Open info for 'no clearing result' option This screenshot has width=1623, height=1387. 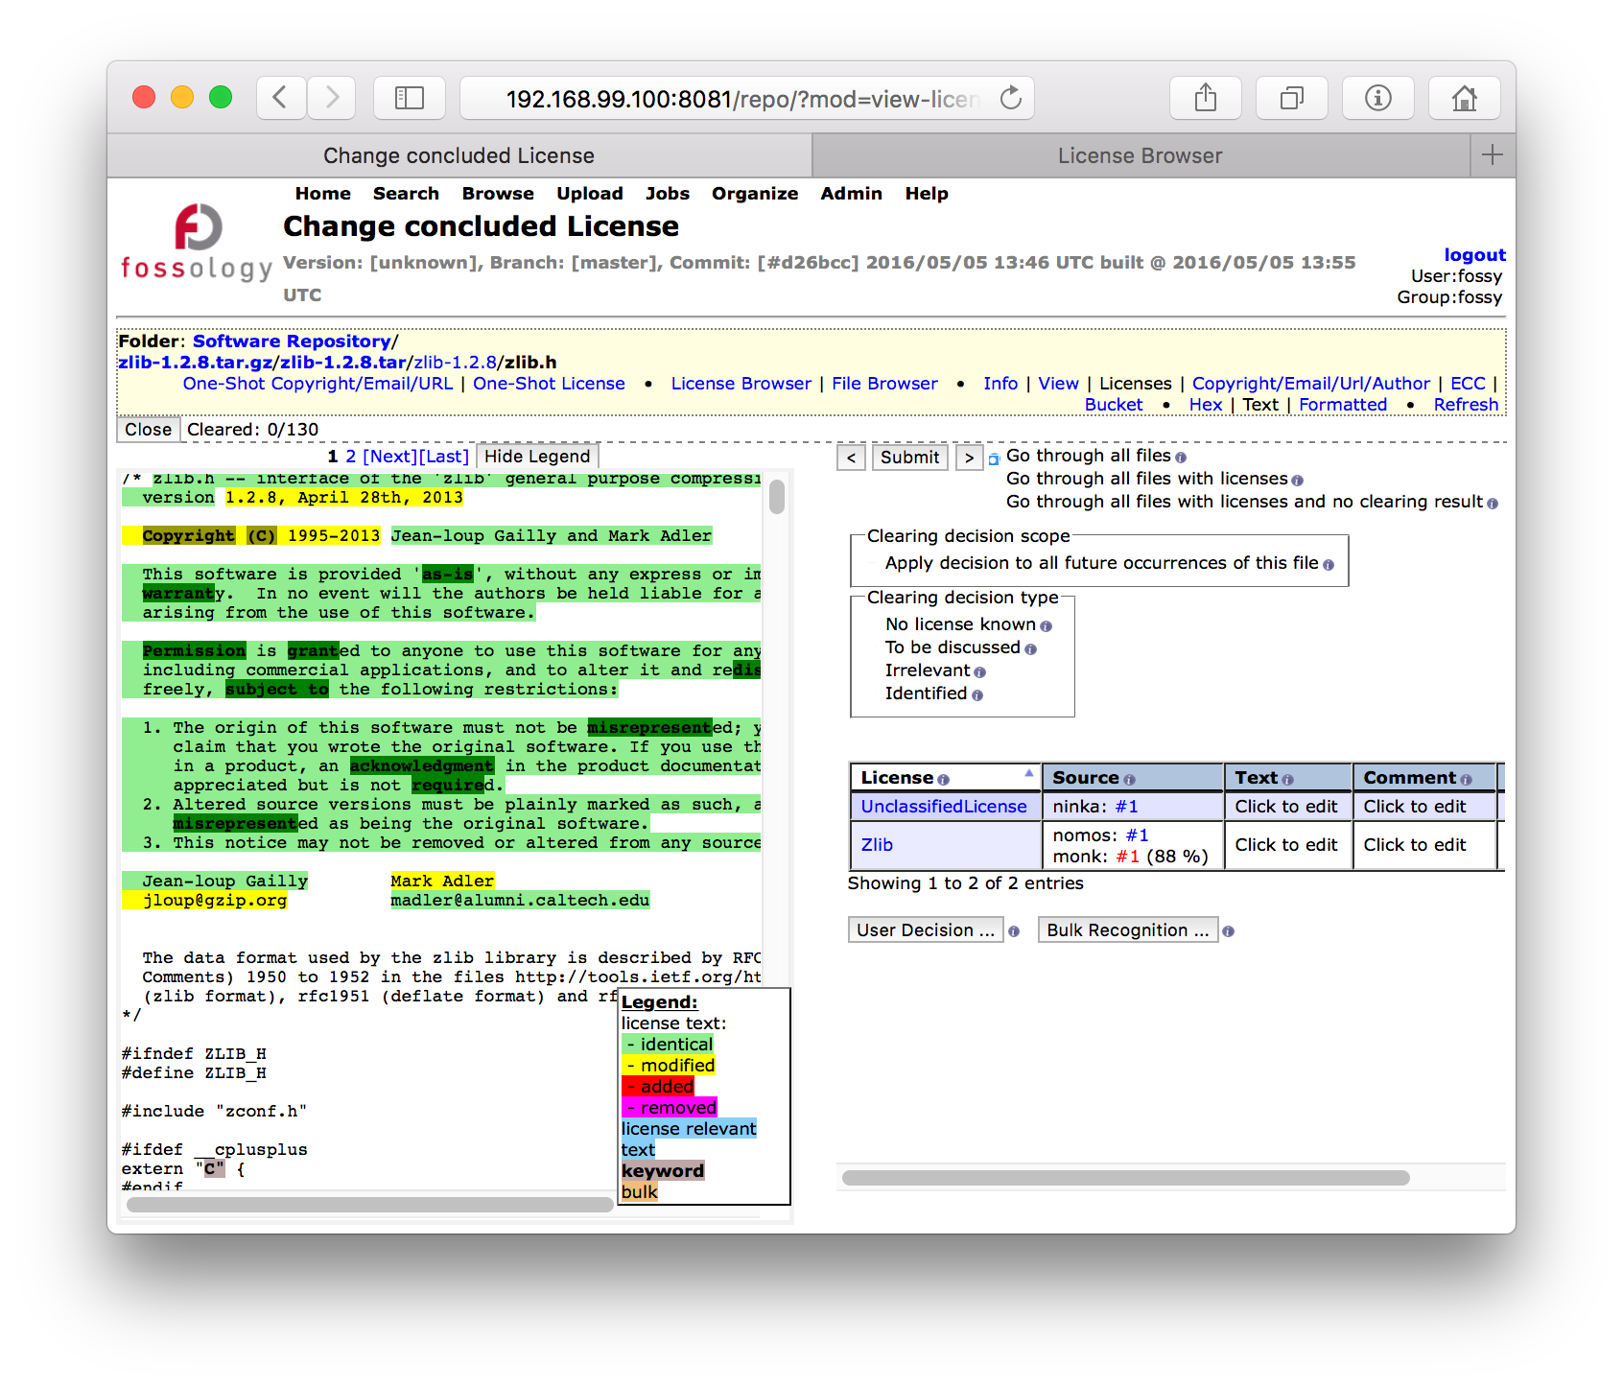pos(1493,505)
